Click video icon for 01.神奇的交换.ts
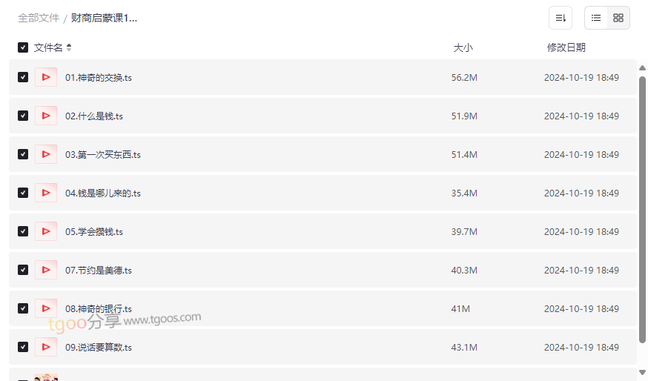648x381 pixels. coord(46,77)
